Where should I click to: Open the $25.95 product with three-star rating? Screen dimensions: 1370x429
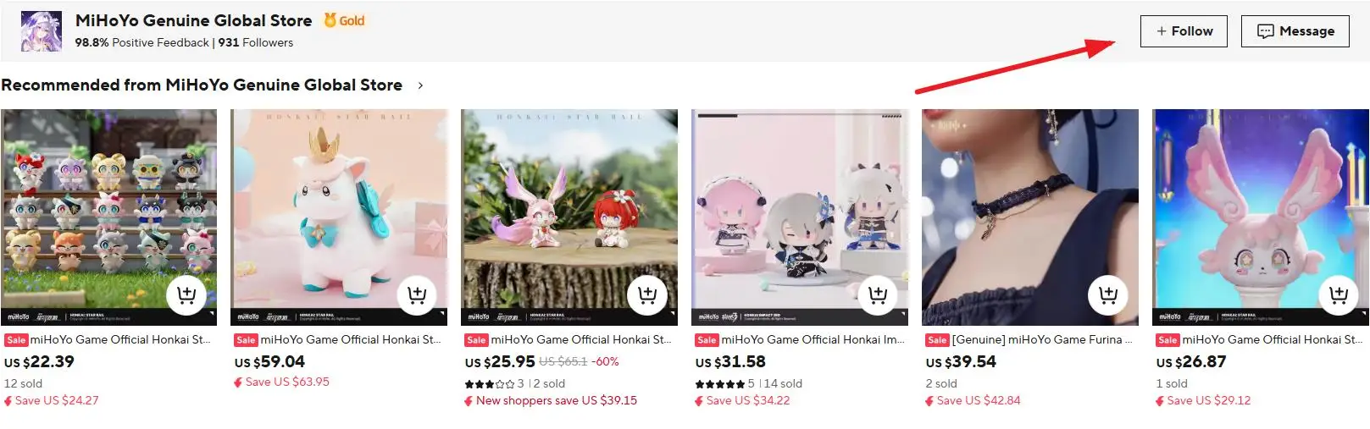click(580, 339)
